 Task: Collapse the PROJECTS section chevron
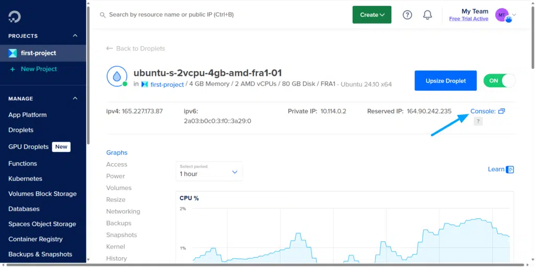pyautogui.click(x=75, y=36)
